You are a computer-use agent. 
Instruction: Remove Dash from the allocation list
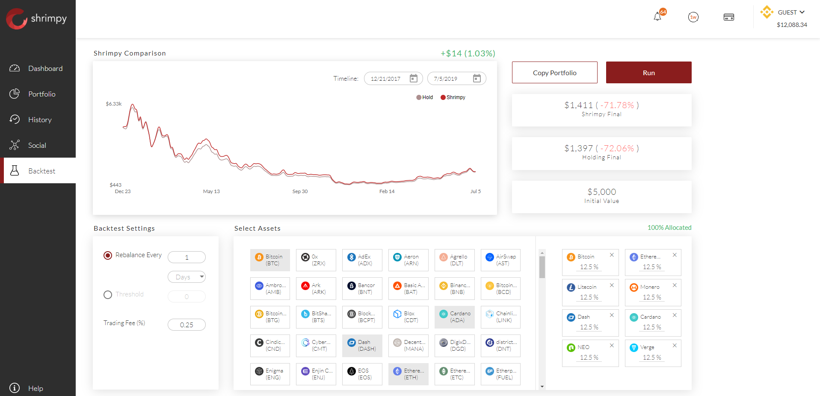click(612, 315)
